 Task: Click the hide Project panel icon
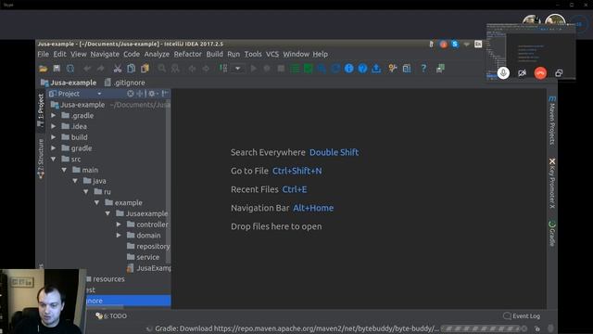coord(165,94)
